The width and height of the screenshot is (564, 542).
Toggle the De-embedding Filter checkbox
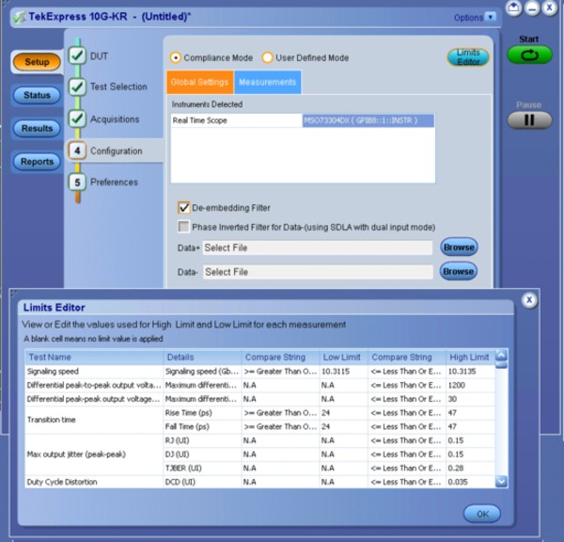click(x=184, y=207)
